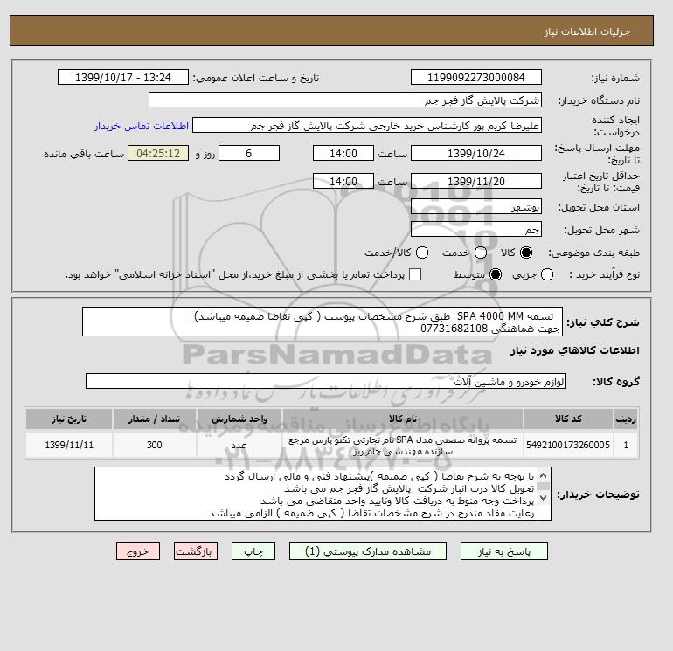Click goods group field لوازم خودرو و ماشین آلات
This screenshot has height=651, width=673.
tap(326, 381)
